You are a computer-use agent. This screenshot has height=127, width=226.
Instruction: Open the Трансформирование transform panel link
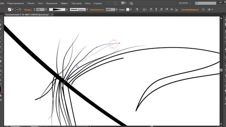point(190,10)
